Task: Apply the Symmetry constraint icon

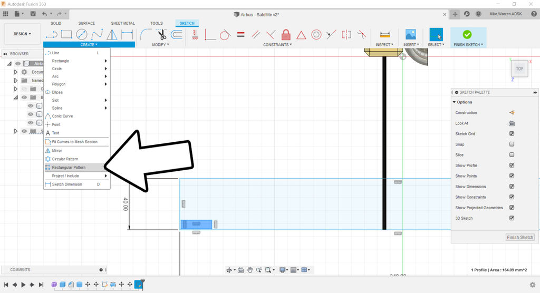Action: [346, 34]
